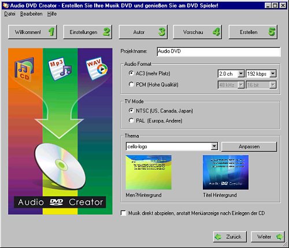Click the Anpassen button
Image resolution: width=289 pixels, height=248 pixels.
coord(249,146)
